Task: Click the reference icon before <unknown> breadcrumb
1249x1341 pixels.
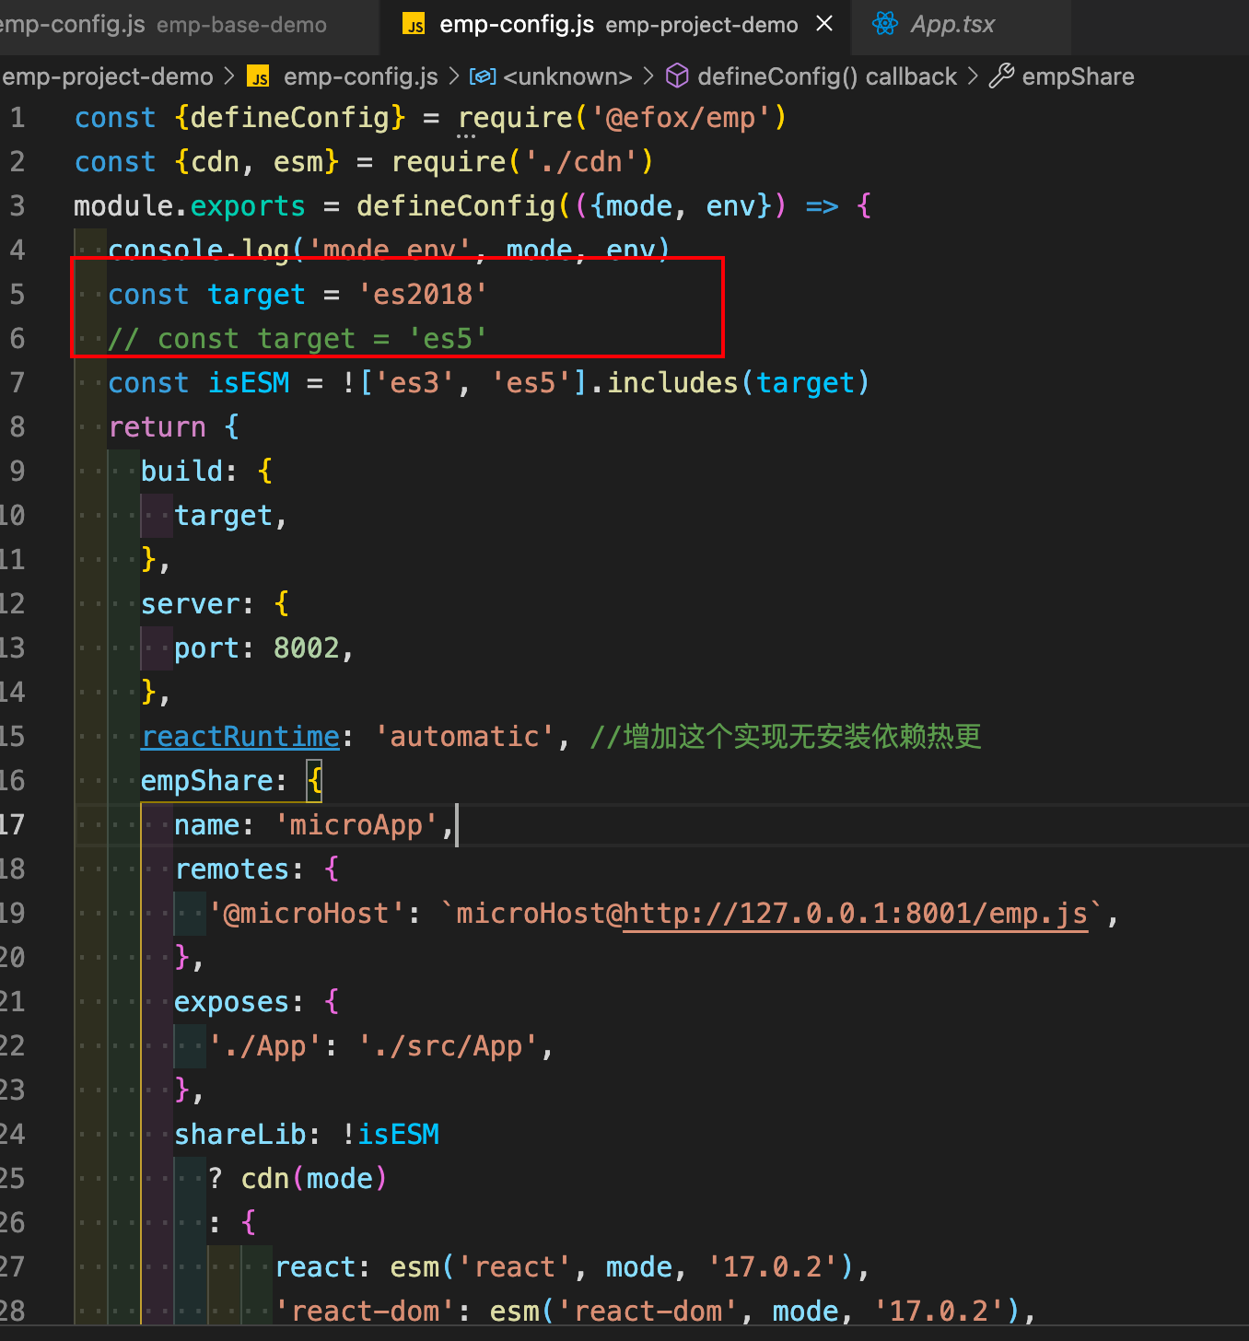Action: (x=483, y=76)
